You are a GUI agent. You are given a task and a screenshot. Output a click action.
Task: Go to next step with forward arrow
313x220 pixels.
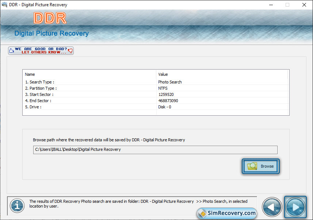point(295,207)
